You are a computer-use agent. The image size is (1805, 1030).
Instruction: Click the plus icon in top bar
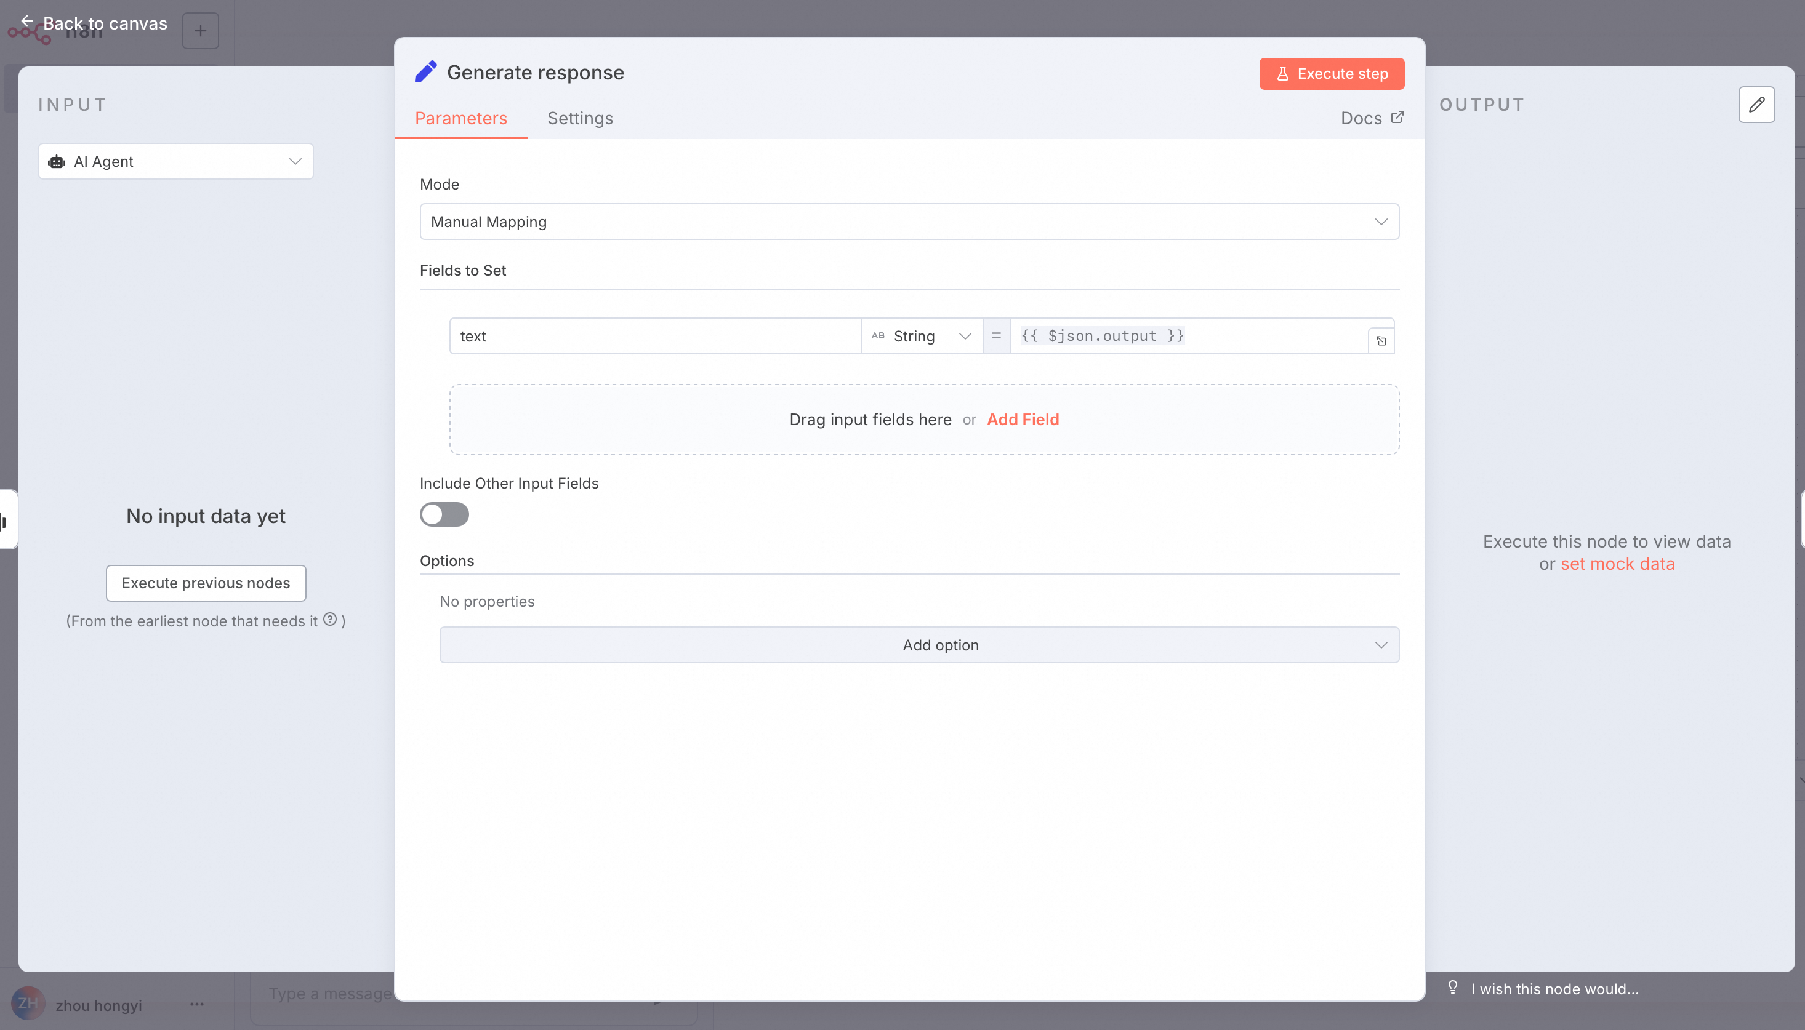point(200,30)
